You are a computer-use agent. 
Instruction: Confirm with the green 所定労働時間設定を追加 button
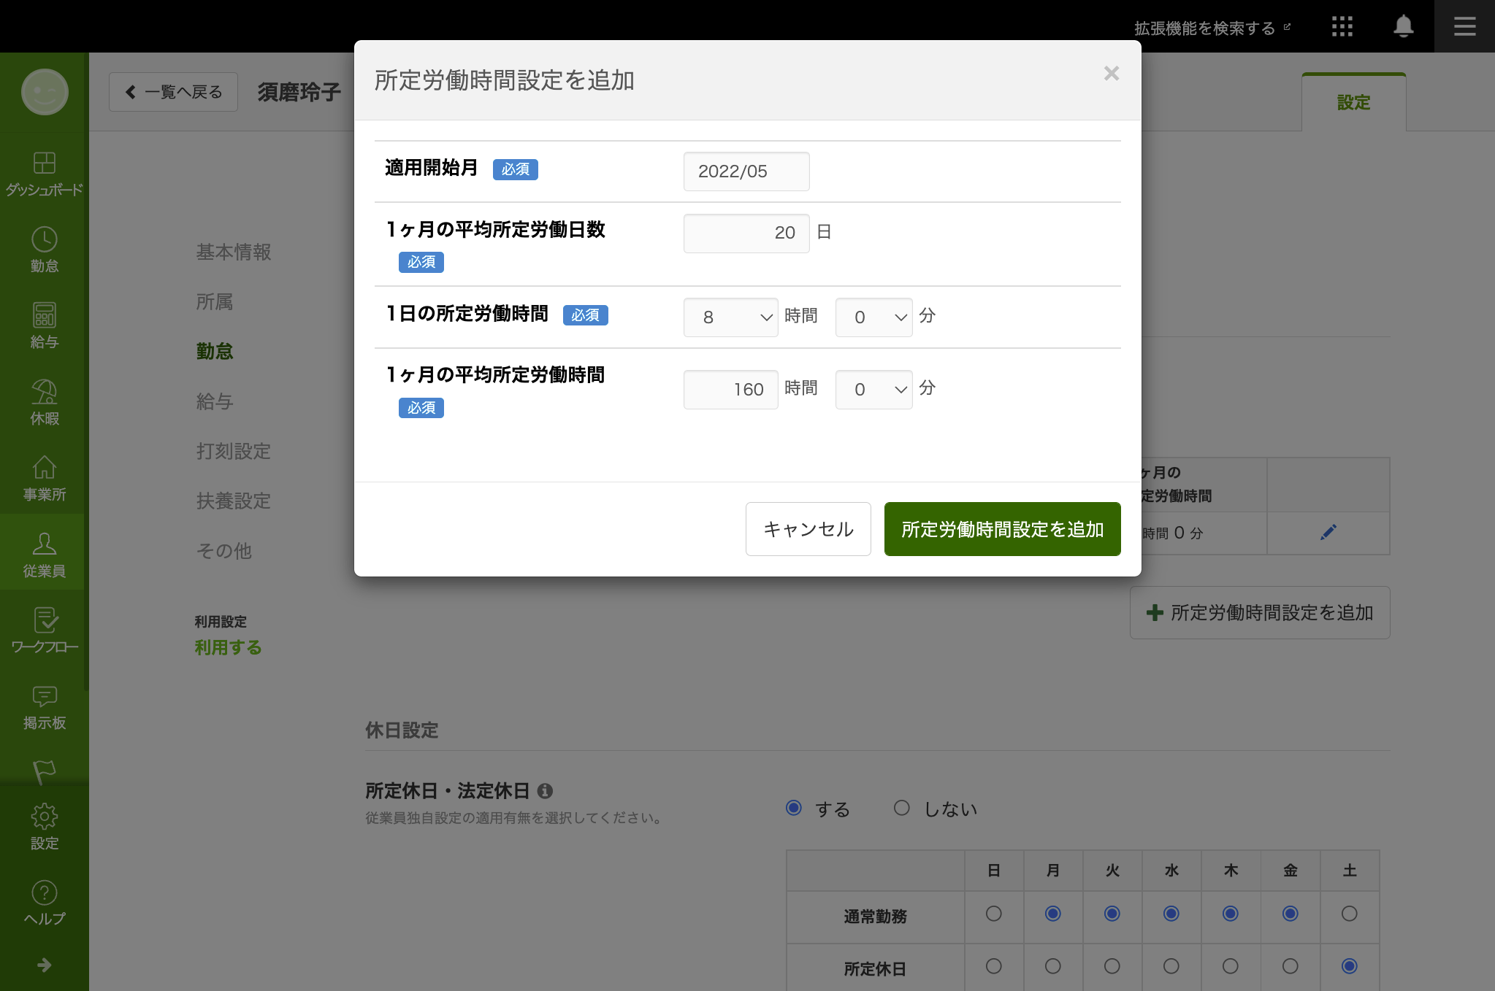pos(1002,529)
